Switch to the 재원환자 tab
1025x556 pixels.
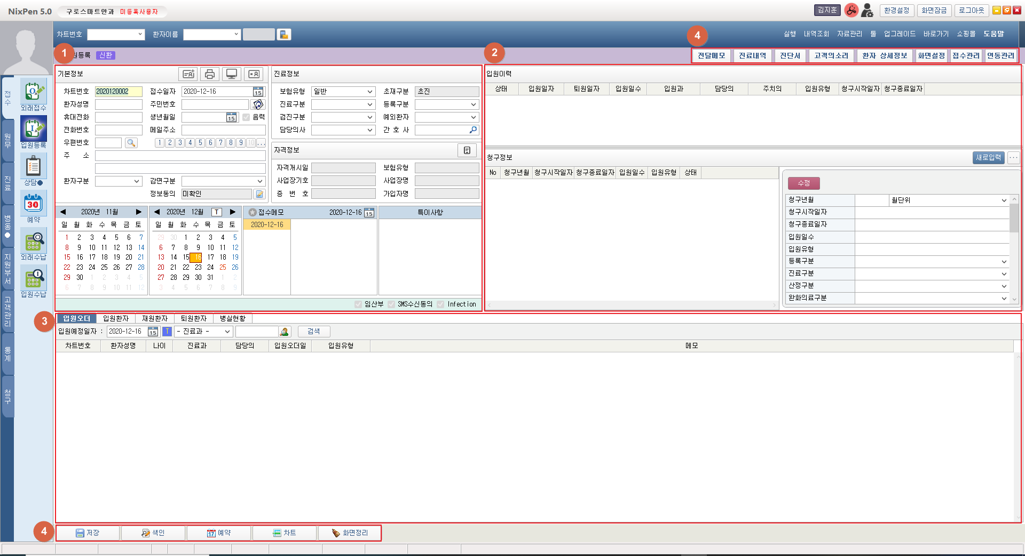point(155,318)
